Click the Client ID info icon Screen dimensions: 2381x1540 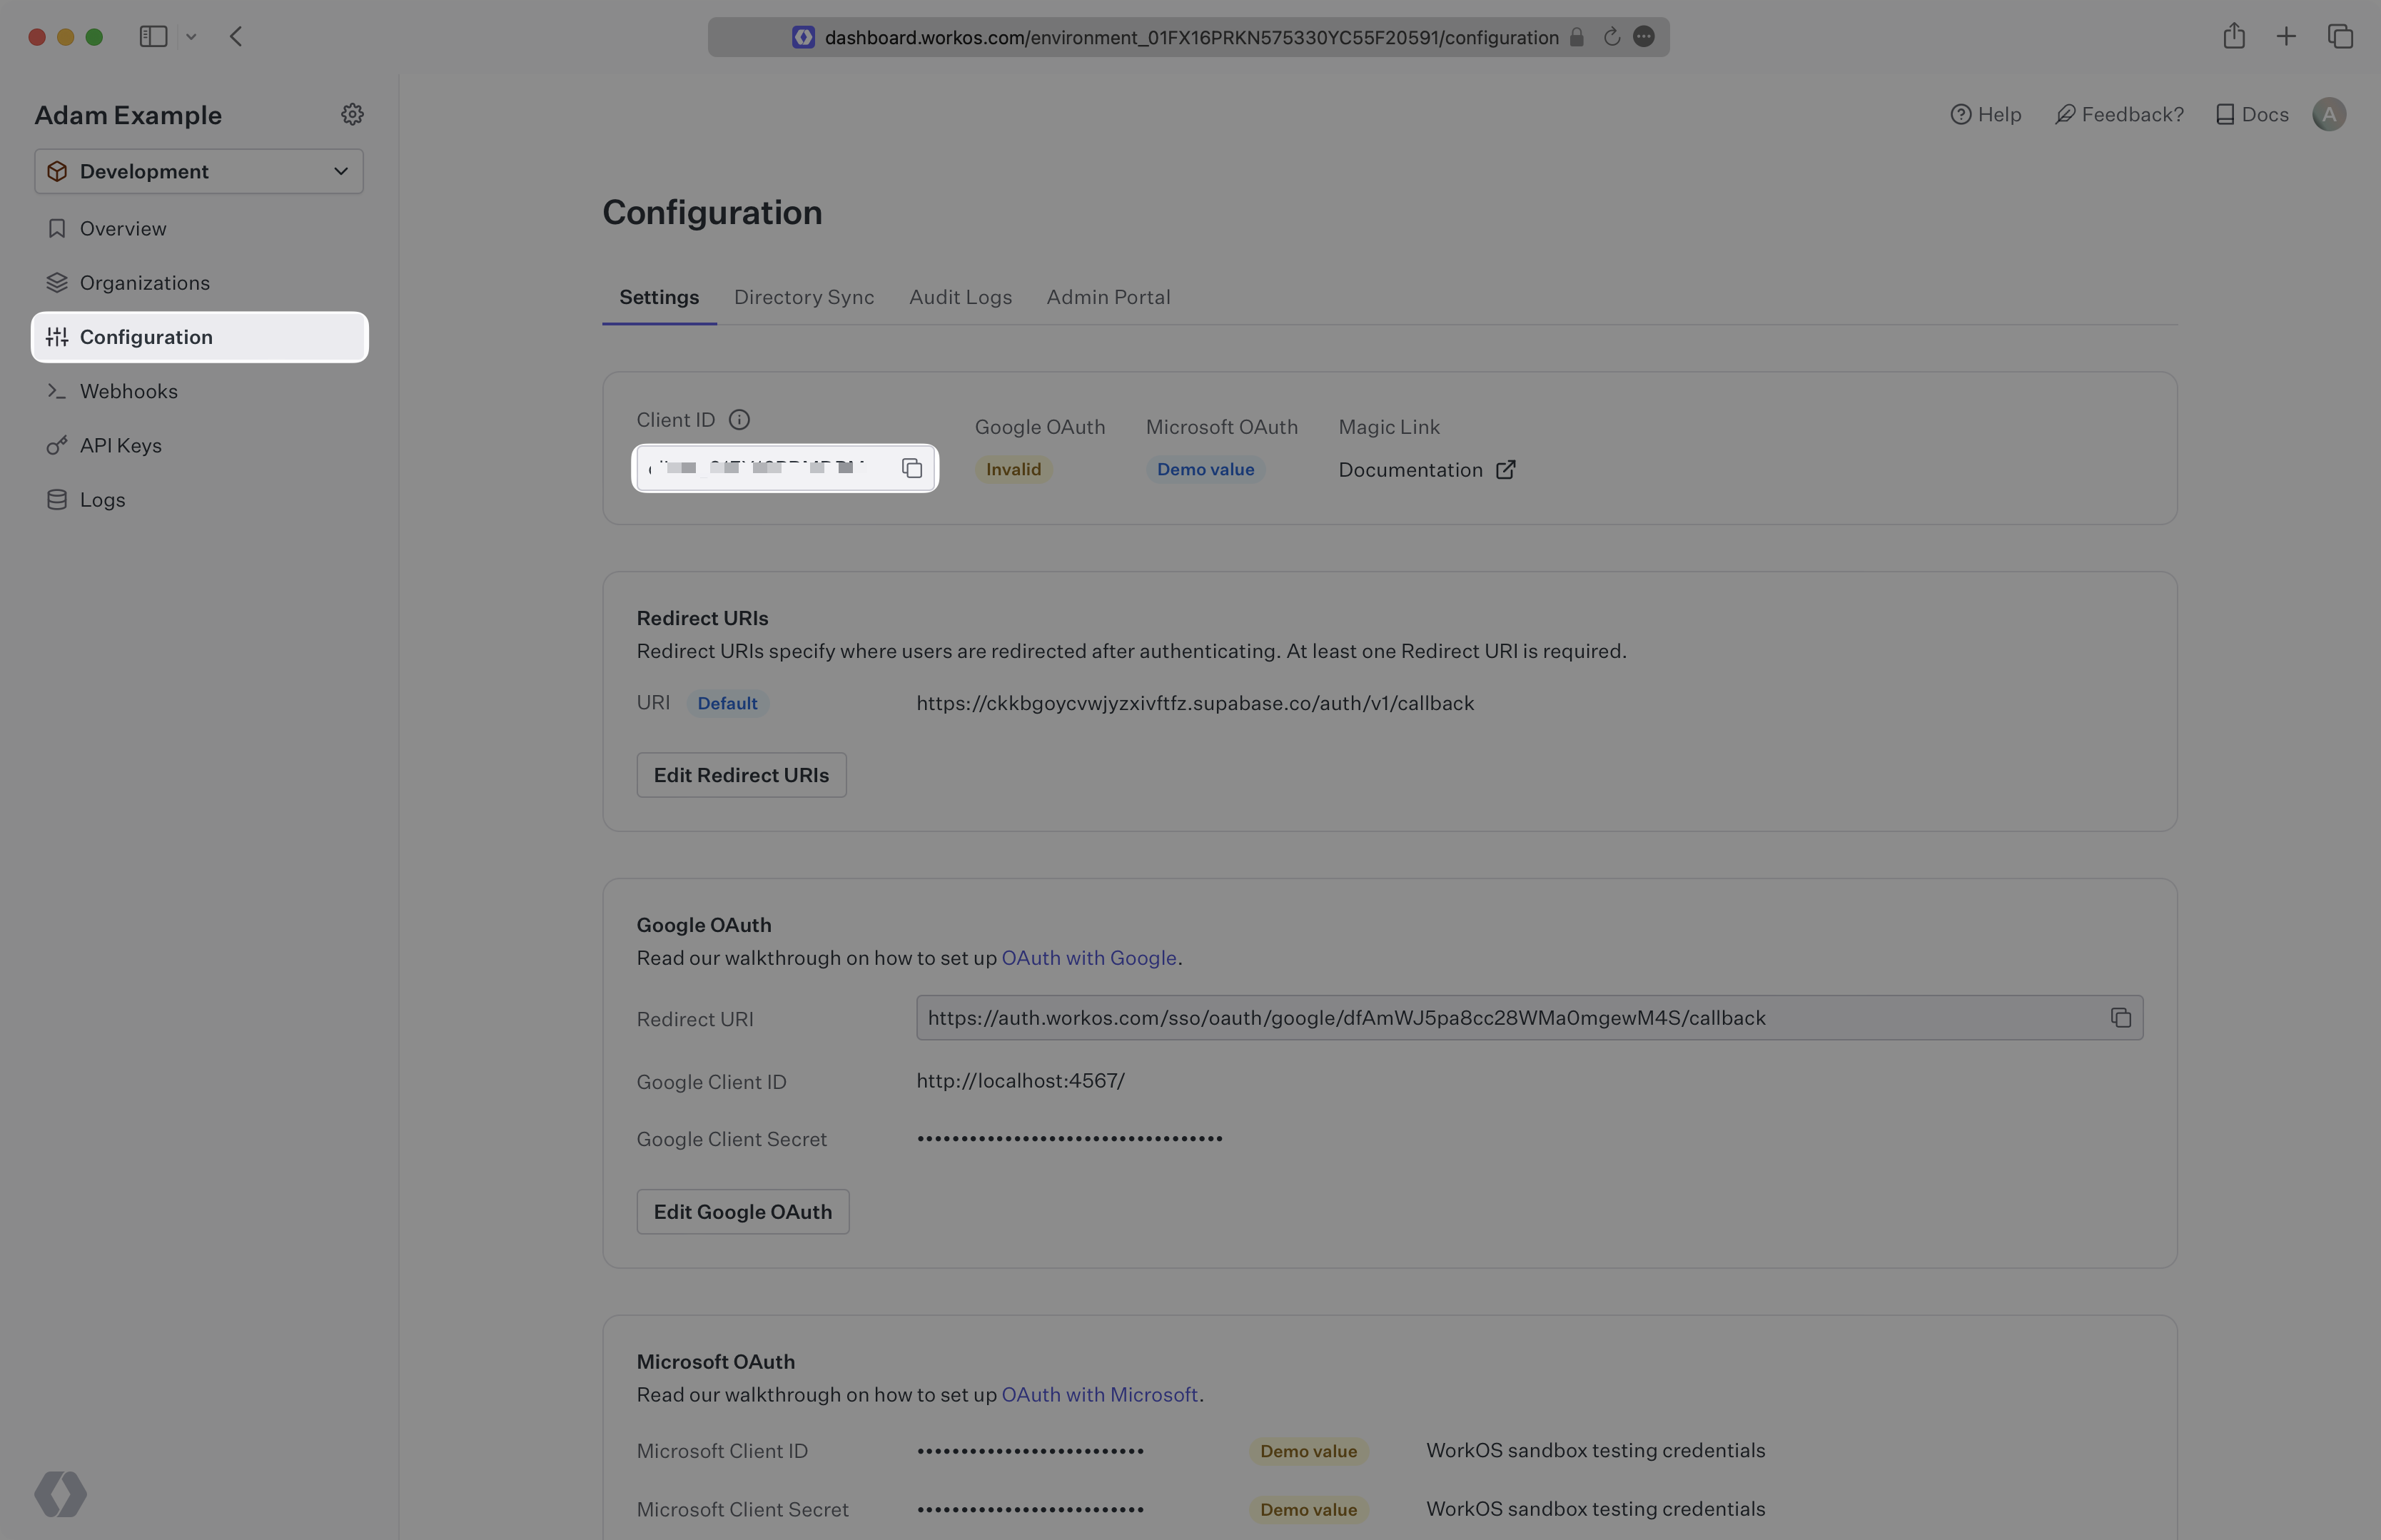pyautogui.click(x=739, y=420)
